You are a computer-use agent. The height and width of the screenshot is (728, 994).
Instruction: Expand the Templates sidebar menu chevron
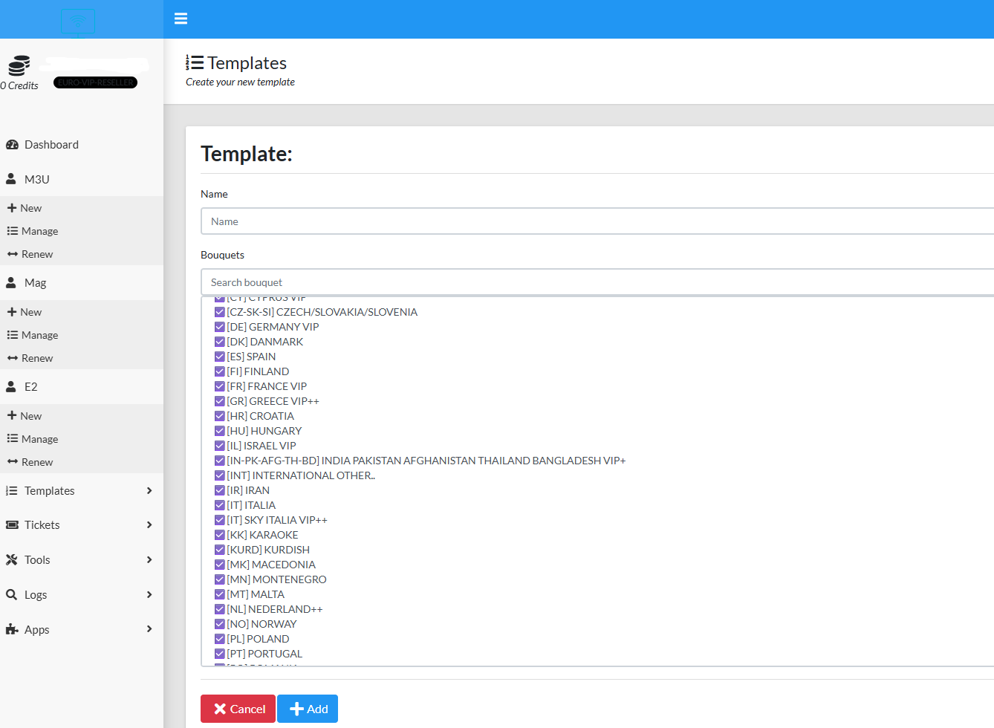click(x=149, y=491)
